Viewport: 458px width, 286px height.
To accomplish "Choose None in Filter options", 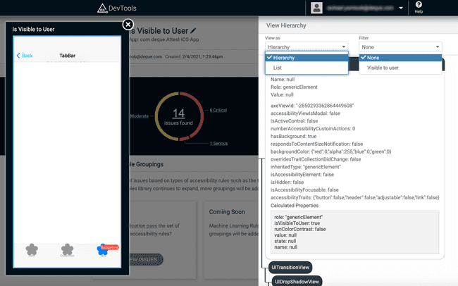I will point(400,58).
